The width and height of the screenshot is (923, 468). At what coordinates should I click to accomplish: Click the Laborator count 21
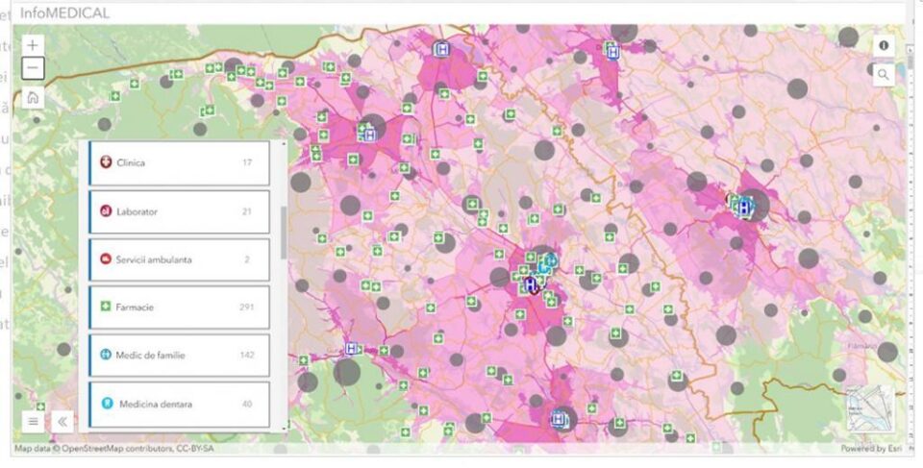tap(247, 211)
